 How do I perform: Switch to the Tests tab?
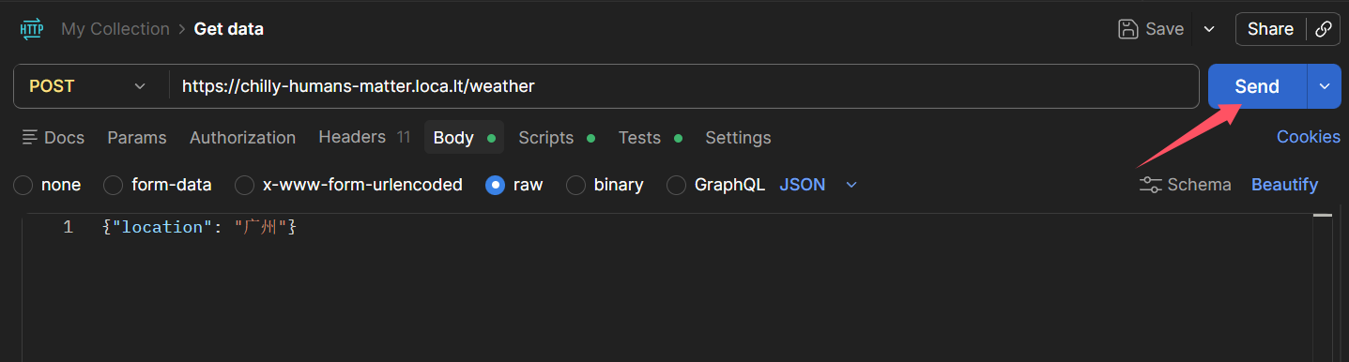pos(650,138)
